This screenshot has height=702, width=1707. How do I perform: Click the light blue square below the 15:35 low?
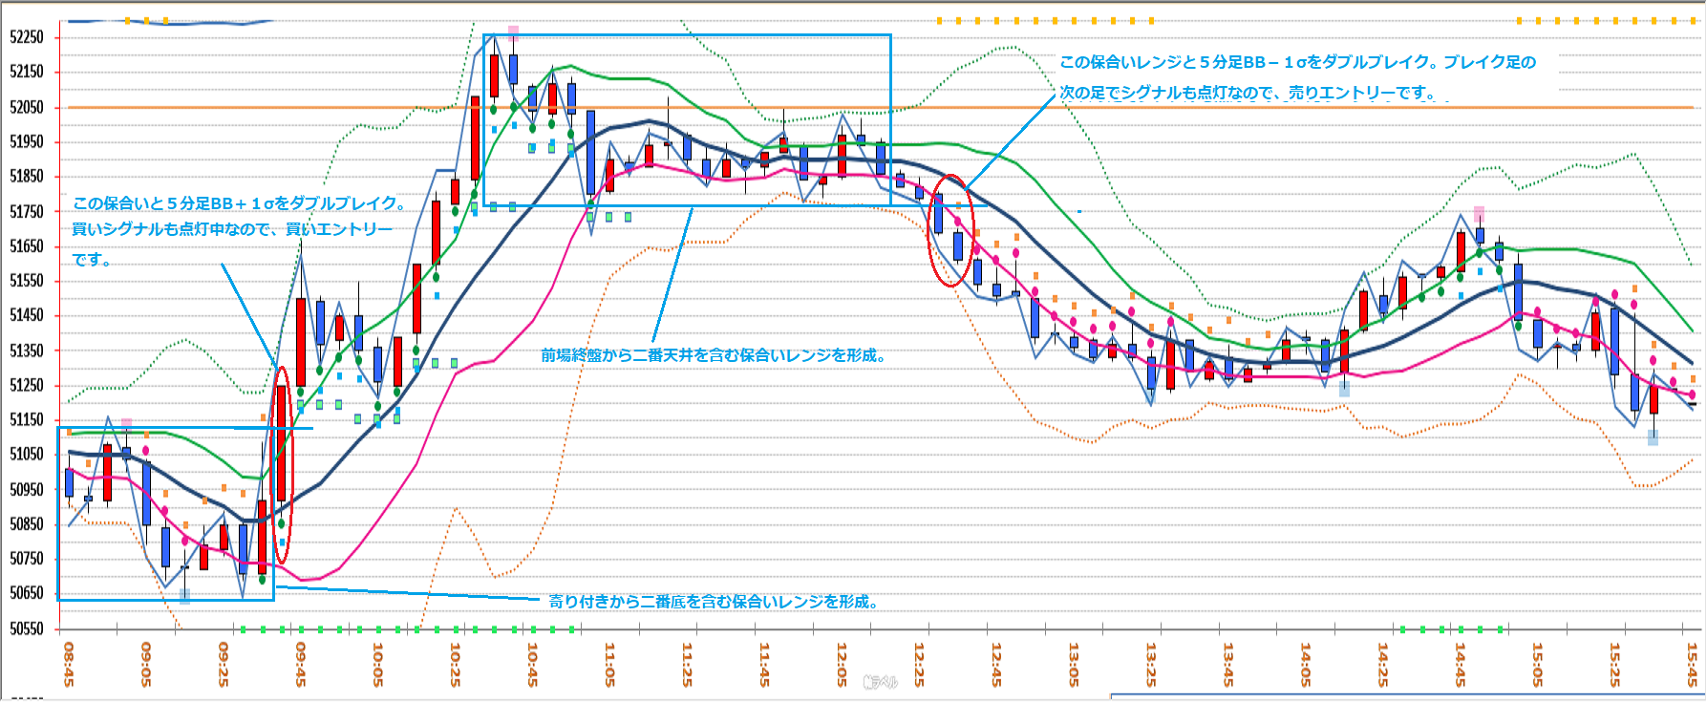[x=1653, y=437]
